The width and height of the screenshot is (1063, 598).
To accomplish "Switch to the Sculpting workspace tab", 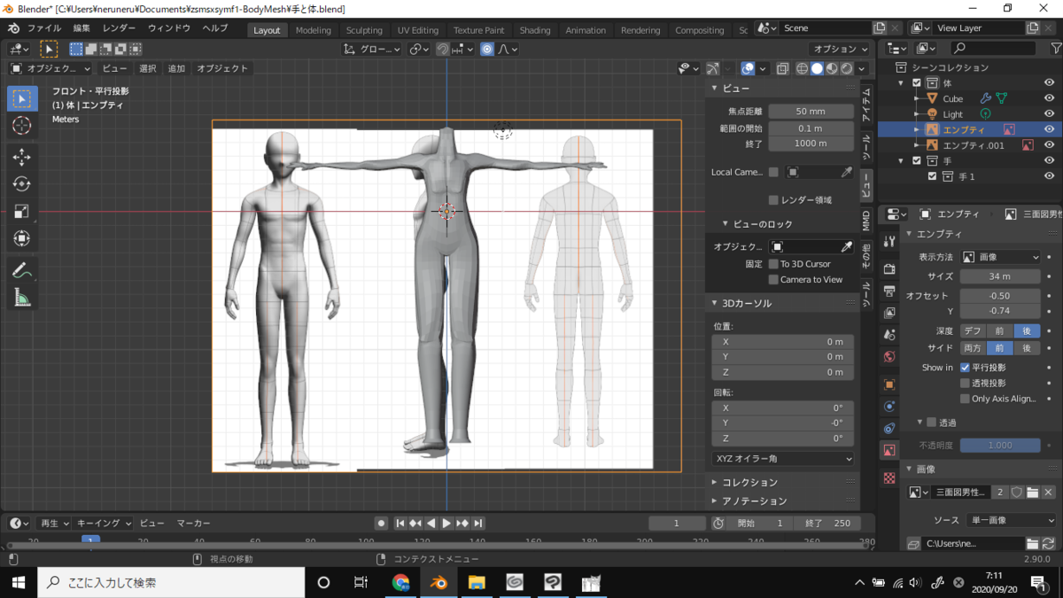I will [x=364, y=30].
